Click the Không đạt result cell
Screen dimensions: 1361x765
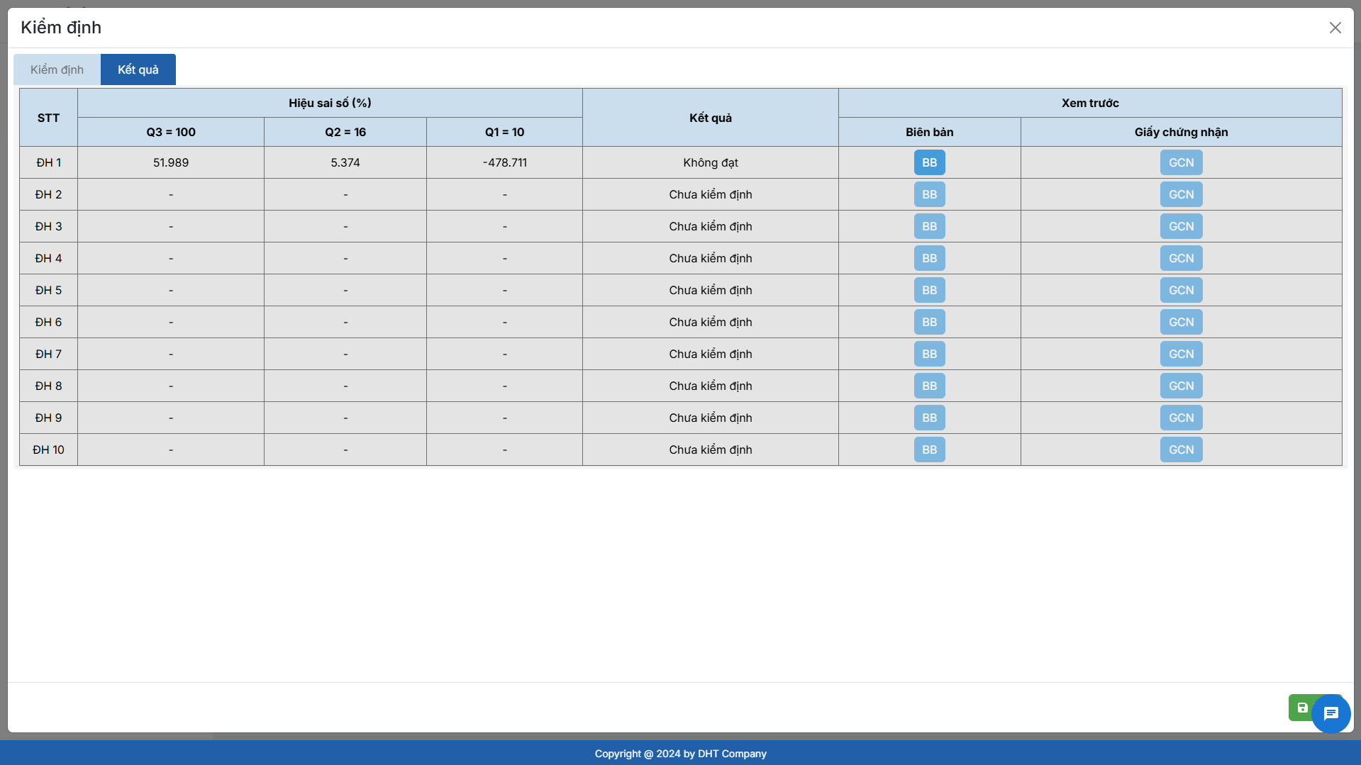coord(710,162)
